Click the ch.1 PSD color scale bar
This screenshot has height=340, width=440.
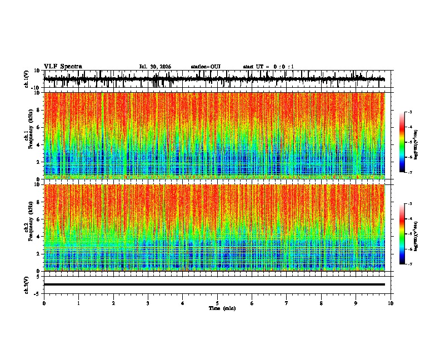(x=402, y=142)
